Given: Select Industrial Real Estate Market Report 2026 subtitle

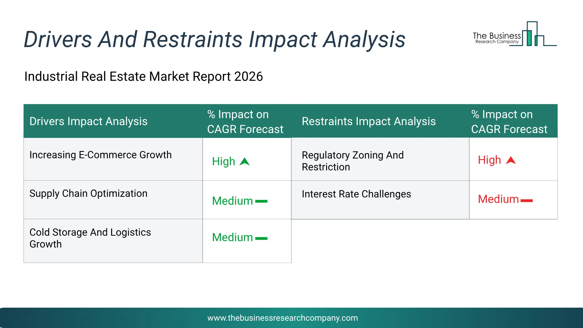Looking at the screenshot, I should (143, 77).
